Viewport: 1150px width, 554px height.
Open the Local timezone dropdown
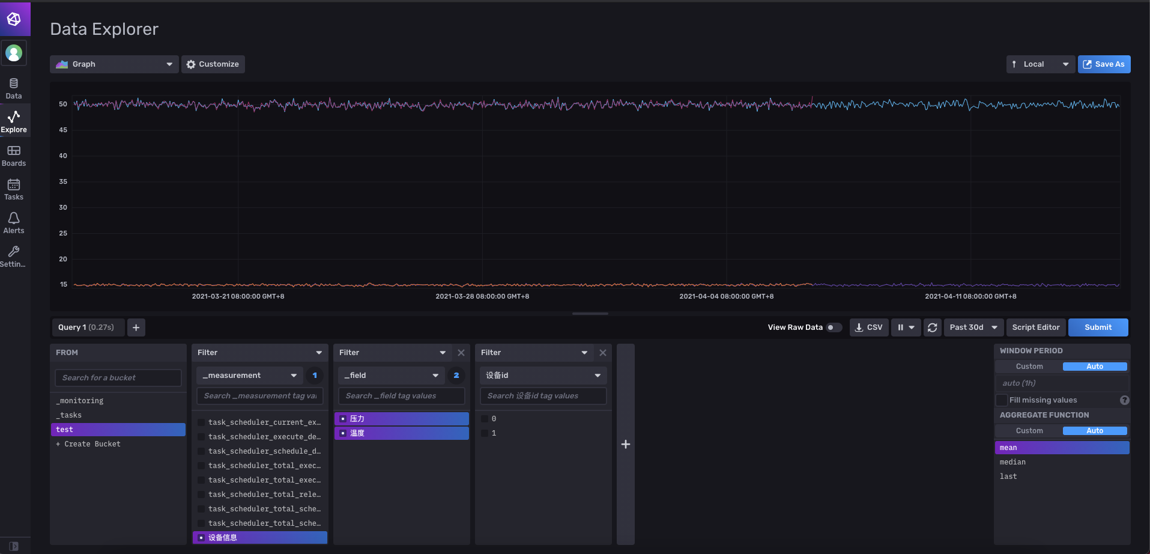1041,64
